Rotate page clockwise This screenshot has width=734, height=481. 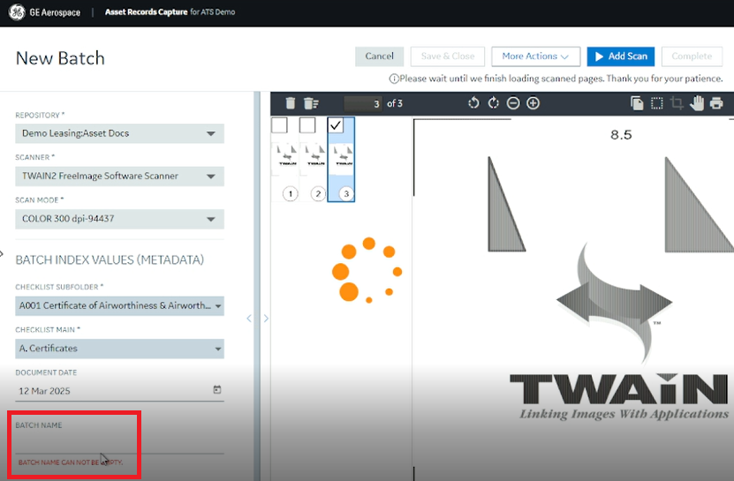tap(494, 103)
